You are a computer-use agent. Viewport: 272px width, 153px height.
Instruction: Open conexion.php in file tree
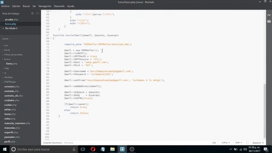coord(12,87)
